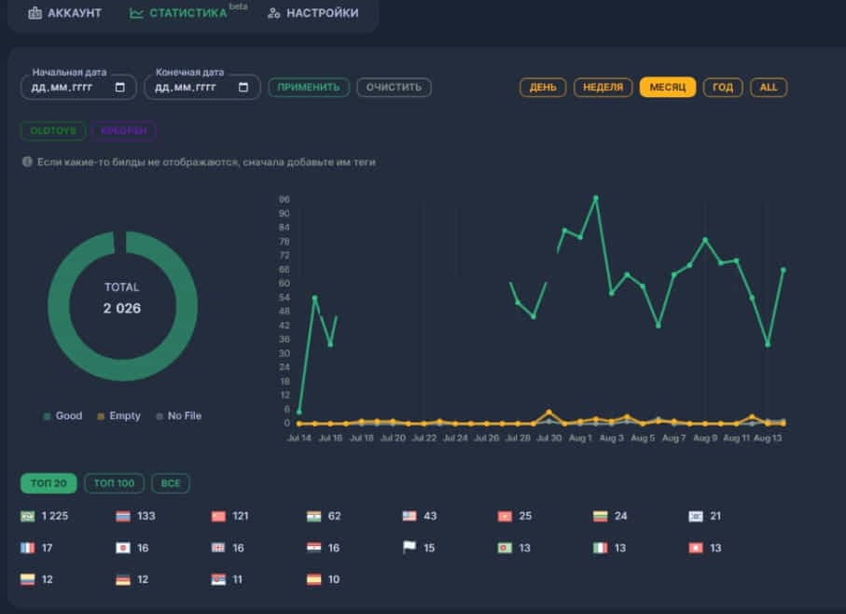Click the Thailand flag with 133
Image resolution: width=846 pixels, height=614 pixels.
123,516
